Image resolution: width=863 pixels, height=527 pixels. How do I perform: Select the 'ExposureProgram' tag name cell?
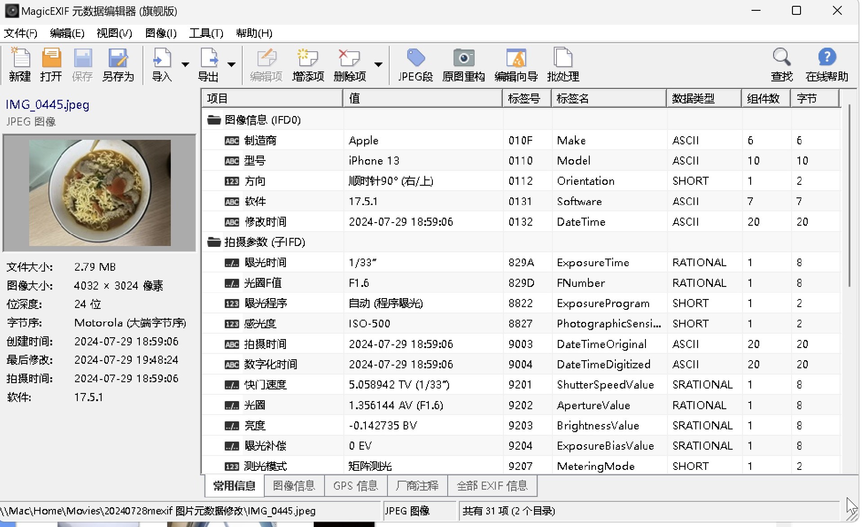603,304
